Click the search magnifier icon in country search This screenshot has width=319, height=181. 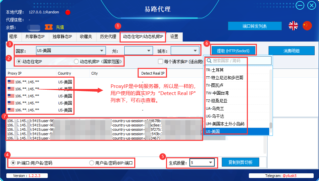[209, 61]
